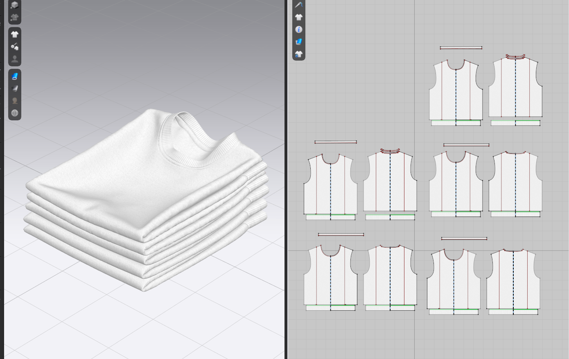
Task: Toggle show garment white T-shirt icon in 3D window
Action: [15, 34]
